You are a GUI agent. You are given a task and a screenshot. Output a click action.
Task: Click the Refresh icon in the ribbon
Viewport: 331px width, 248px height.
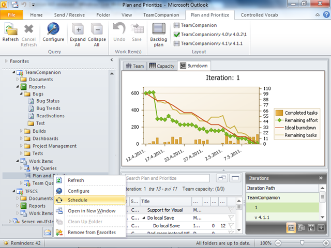[x=10, y=29]
